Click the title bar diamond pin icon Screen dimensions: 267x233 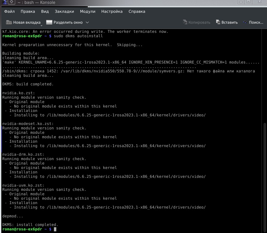pyautogui.click(x=11, y=2)
